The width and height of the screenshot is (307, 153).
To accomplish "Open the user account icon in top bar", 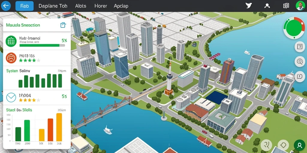I will [x=267, y=6].
